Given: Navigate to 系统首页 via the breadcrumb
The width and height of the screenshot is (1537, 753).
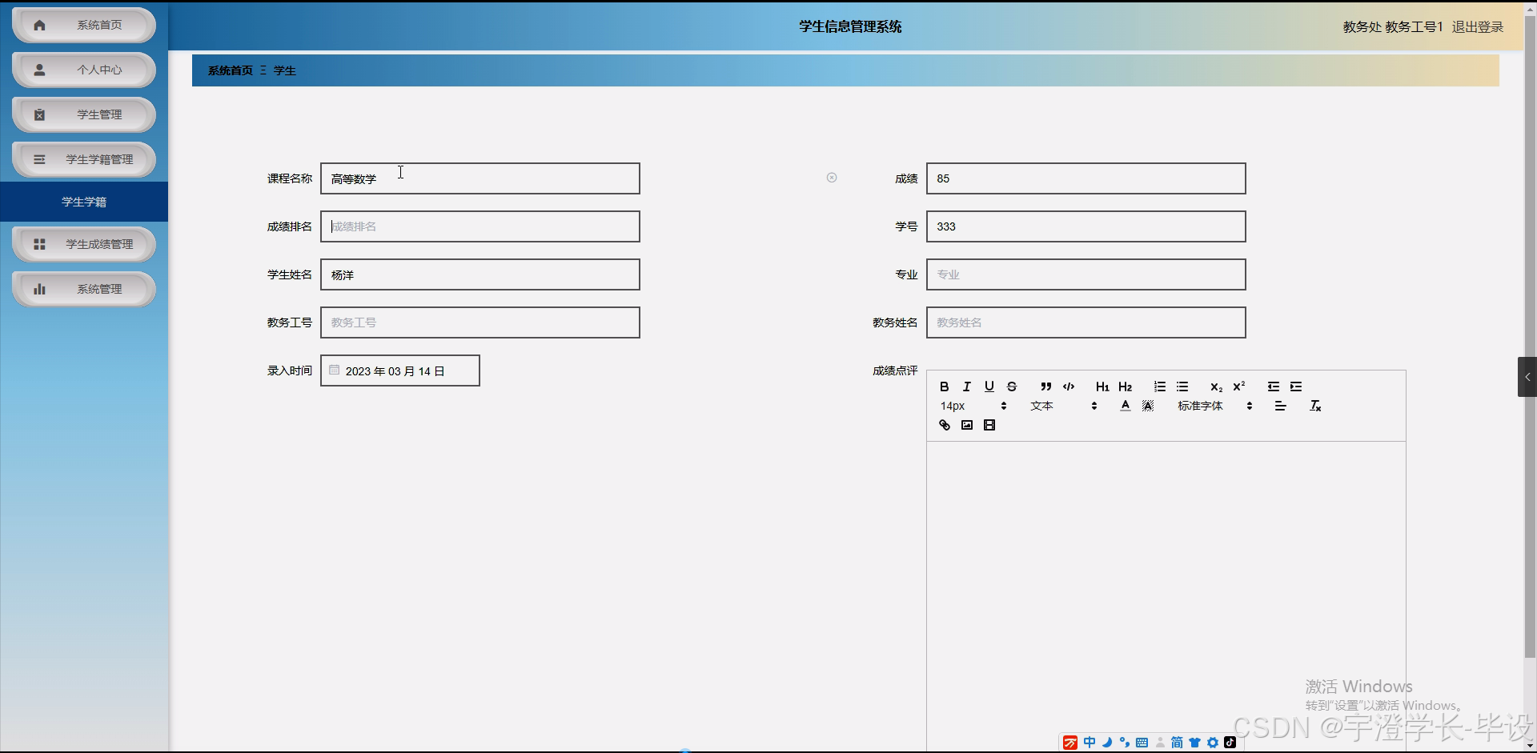Looking at the screenshot, I should pyautogui.click(x=229, y=70).
